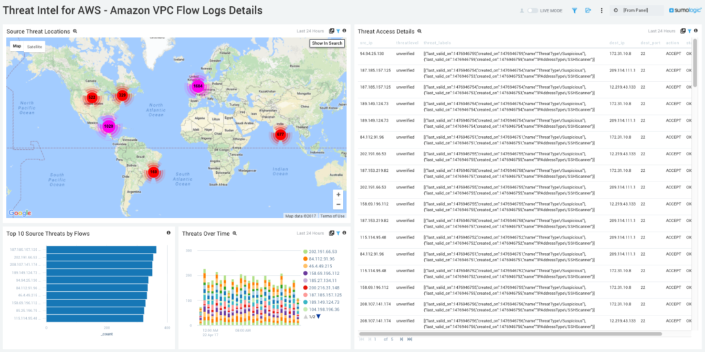This screenshot has width=705, height=352.
Task: Click the 1020 threat cluster near Mexico
Action: coord(108,126)
